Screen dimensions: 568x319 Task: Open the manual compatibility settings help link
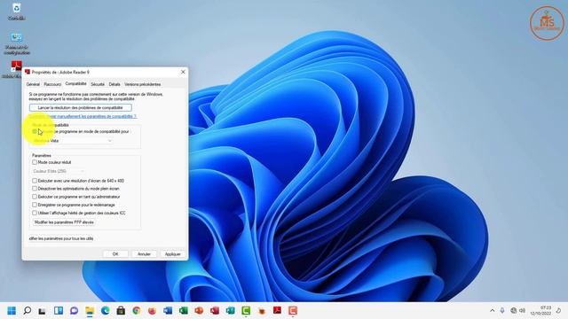tap(83, 116)
